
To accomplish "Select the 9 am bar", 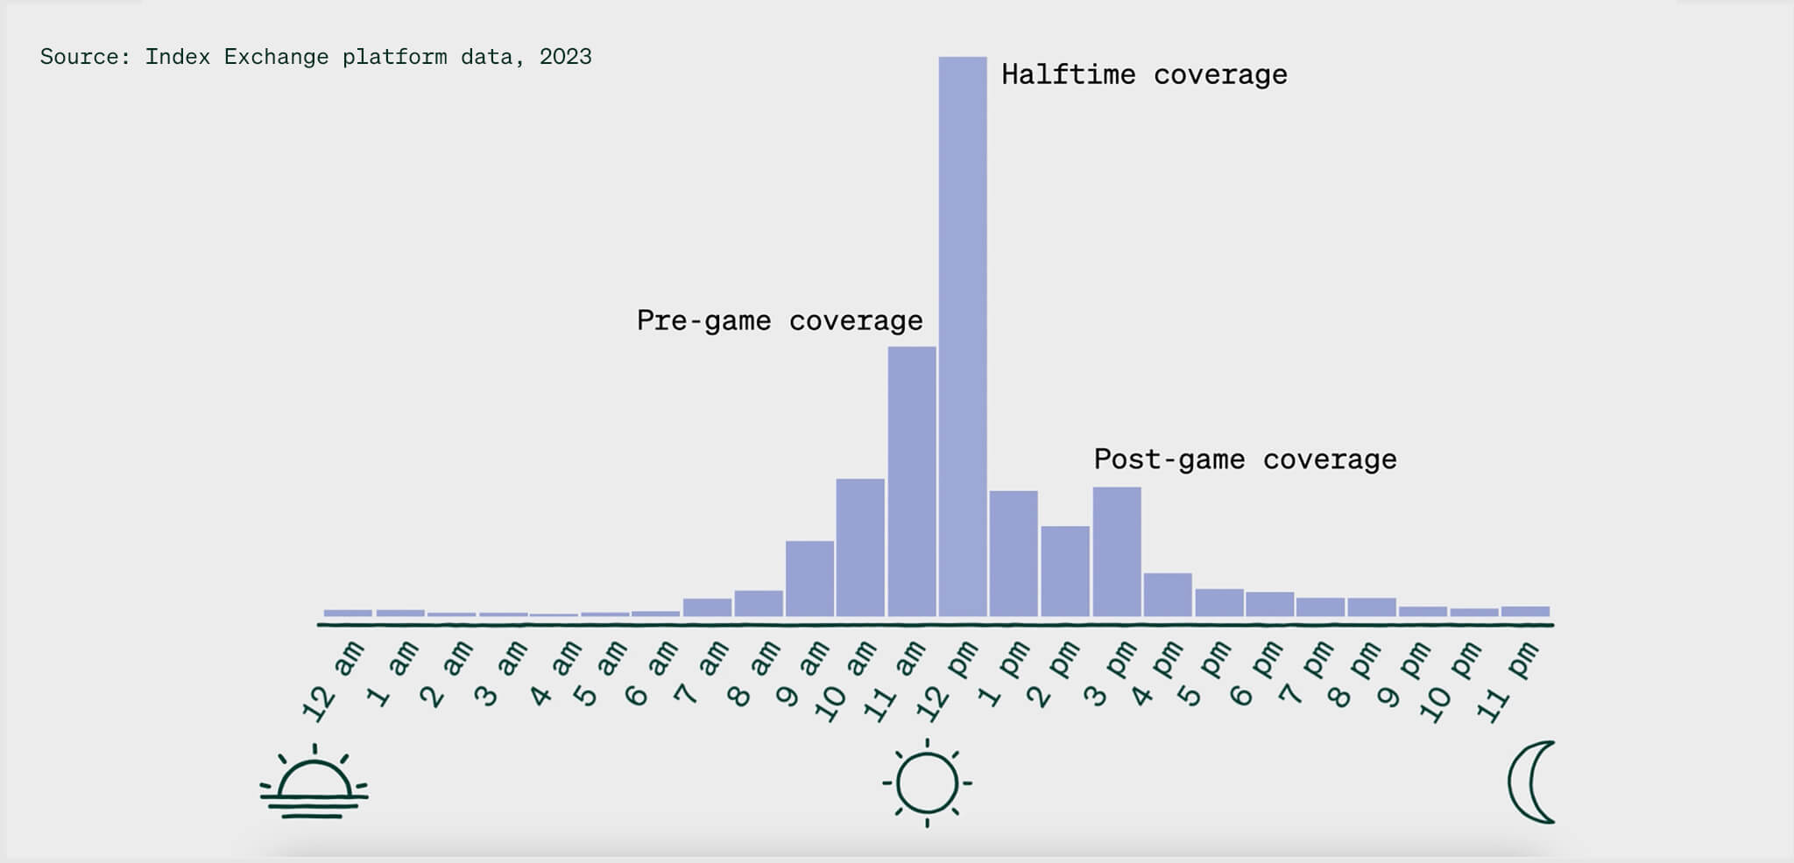I will click(809, 579).
